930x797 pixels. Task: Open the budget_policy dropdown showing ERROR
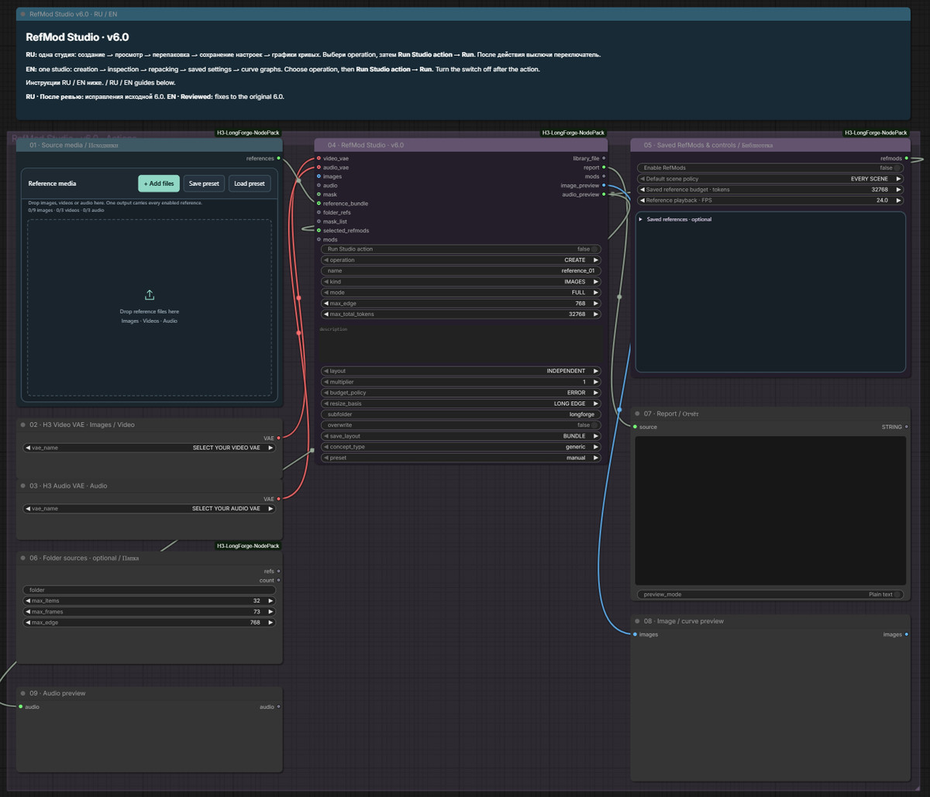[x=461, y=393]
